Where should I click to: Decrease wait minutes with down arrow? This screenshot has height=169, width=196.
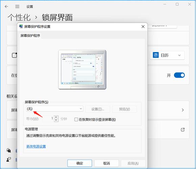pos(56,120)
